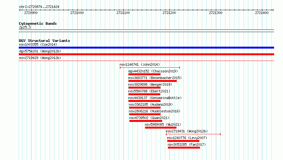The width and height of the screenshot is (283, 160).
Task: Click the red bar under nsv2806216
Action: tap(145, 114)
